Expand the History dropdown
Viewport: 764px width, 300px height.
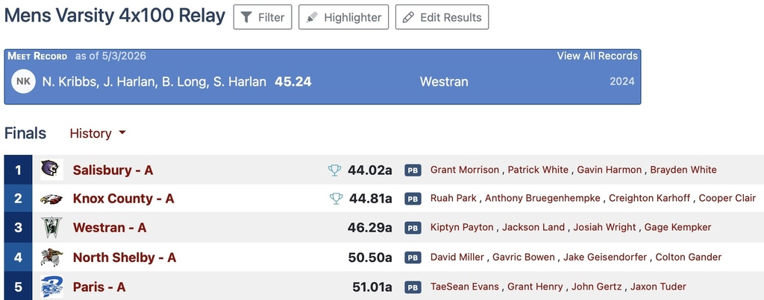pos(98,133)
